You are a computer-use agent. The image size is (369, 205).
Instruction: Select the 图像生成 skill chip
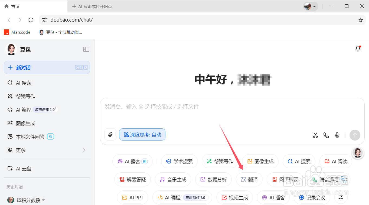click(260, 162)
